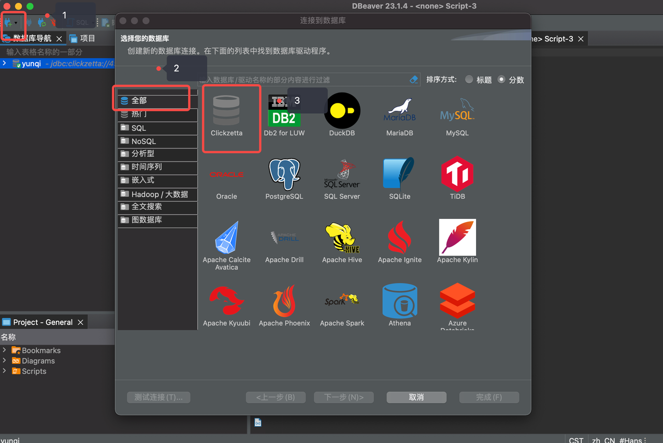Pick the MySQL database driver
Viewport: 663px width, 443px height.
(x=457, y=111)
